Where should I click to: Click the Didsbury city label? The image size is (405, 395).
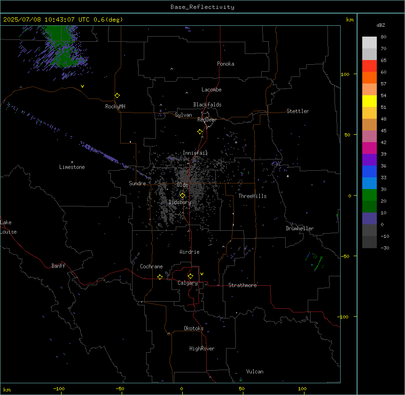[x=179, y=202]
